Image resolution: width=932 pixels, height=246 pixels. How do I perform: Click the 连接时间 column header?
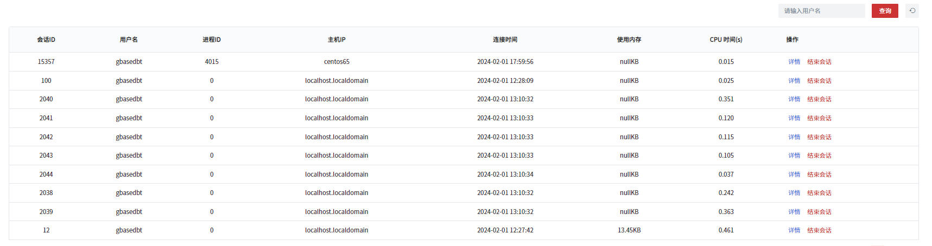pyautogui.click(x=505, y=40)
